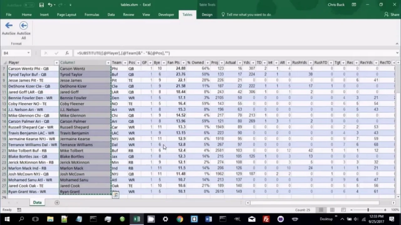Click the Insert Function fx icon
This screenshot has height=225, width=401.
(67, 53)
